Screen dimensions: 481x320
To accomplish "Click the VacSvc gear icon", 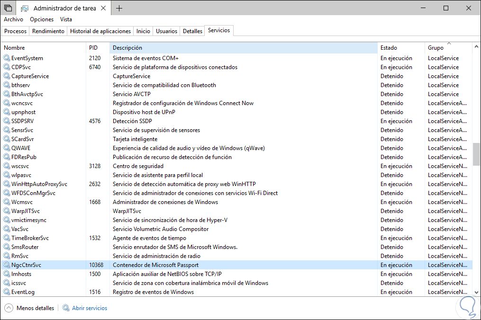I will 7,229.
